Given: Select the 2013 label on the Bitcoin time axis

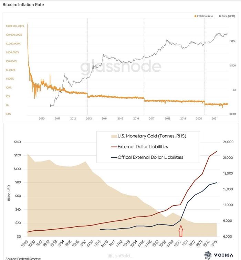Looking at the screenshot, I should tap(88, 118).
